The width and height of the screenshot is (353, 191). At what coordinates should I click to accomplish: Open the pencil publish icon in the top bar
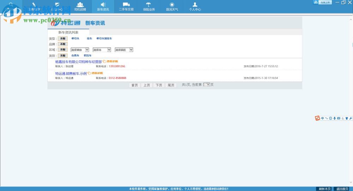click(34, 5)
